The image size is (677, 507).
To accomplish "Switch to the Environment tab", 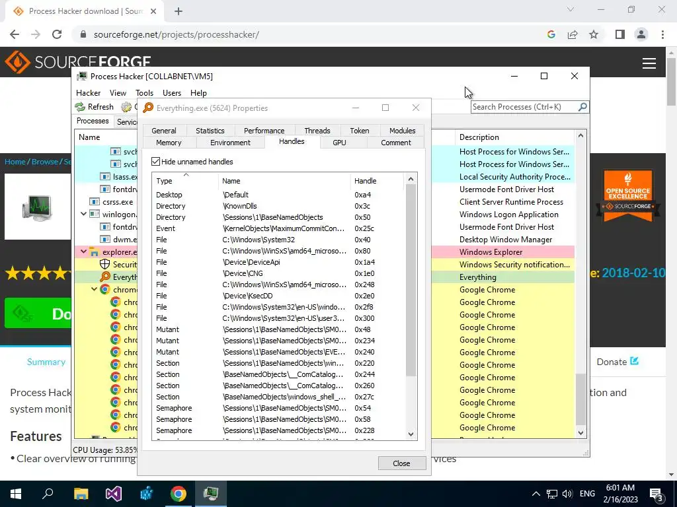I will pyautogui.click(x=230, y=143).
